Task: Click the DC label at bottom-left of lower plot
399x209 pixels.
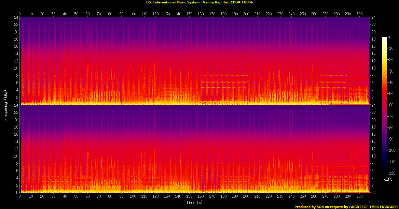Action: point(16,193)
